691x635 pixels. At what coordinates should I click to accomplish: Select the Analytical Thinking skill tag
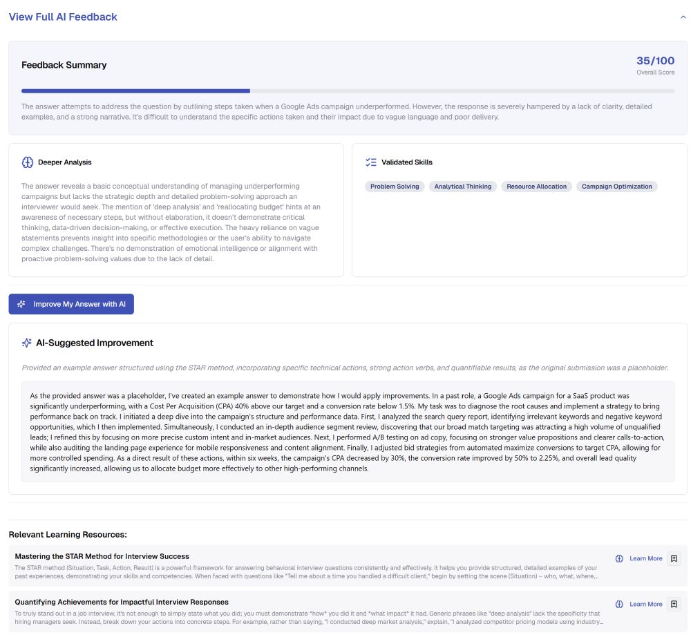click(463, 187)
